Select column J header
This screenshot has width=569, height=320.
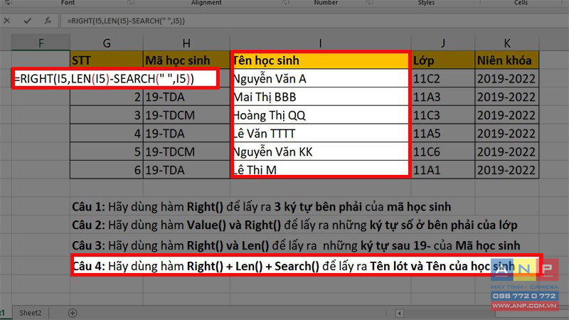[x=442, y=43]
